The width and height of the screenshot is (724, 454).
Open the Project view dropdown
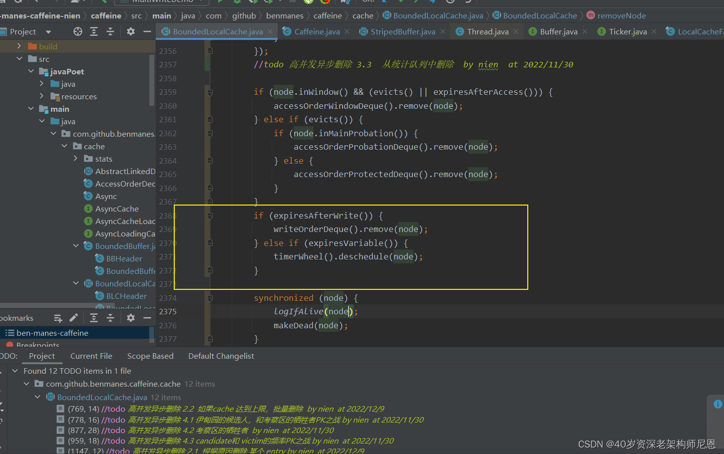(x=48, y=32)
